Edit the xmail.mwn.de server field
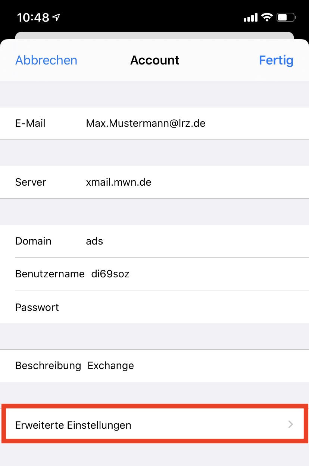 click(119, 182)
